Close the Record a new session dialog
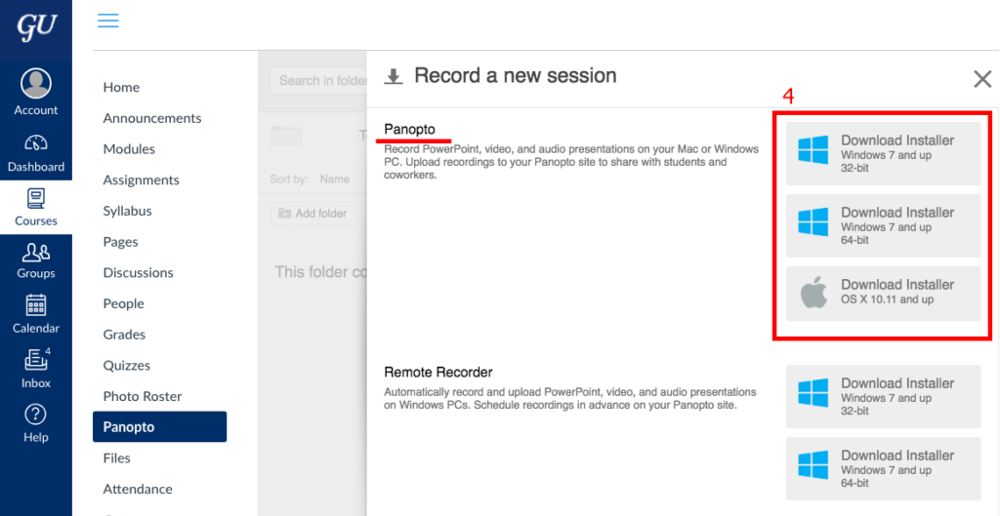 pos(982,79)
